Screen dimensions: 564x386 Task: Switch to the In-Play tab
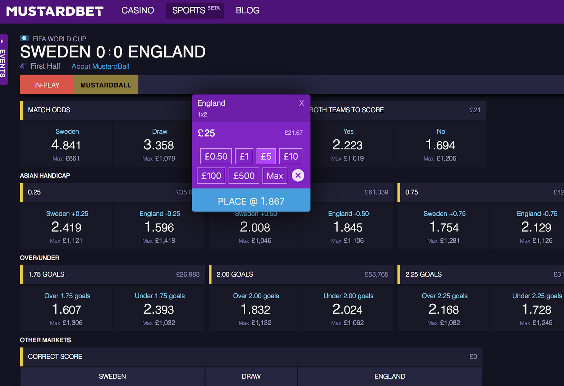(47, 85)
